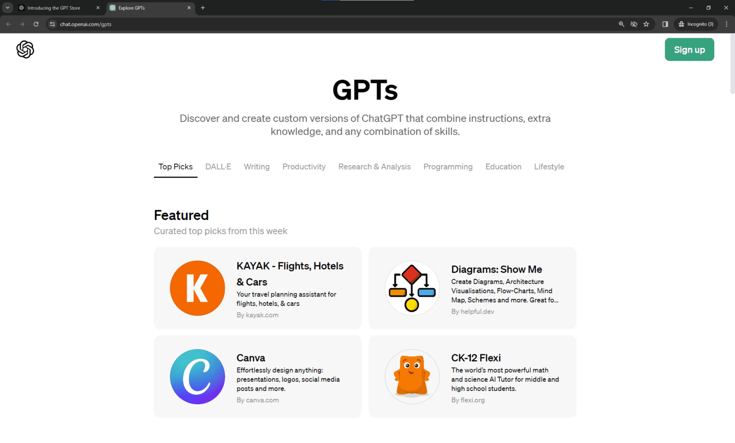Open the side panel icon next to Incognito
Screen dimensions: 735x443
665,24
